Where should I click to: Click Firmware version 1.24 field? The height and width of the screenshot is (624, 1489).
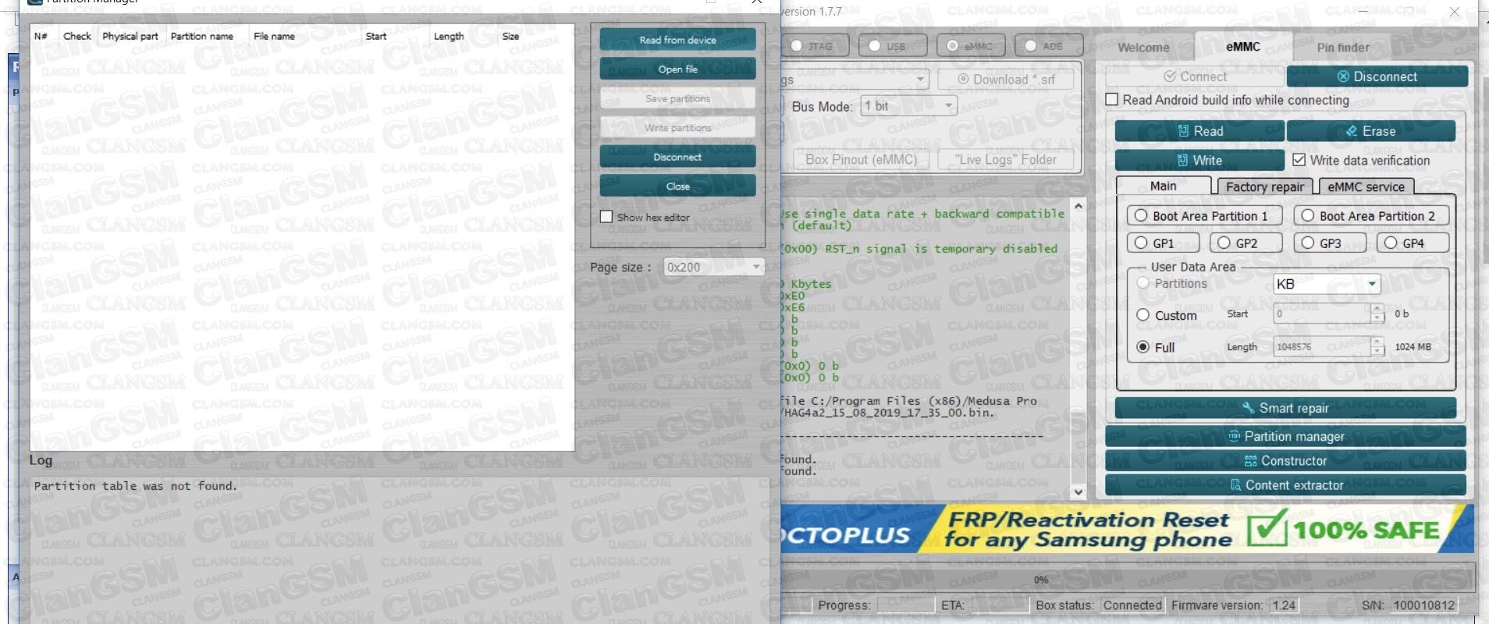pyautogui.click(x=1284, y=605)
